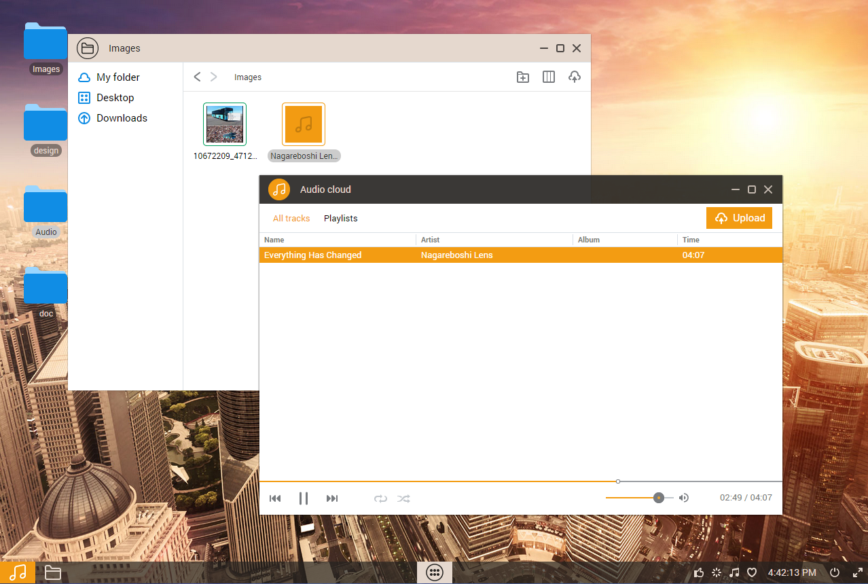Screen dimensions: 868x584
Task: Select the bus photo thumbnail
Action: [225, 124]
